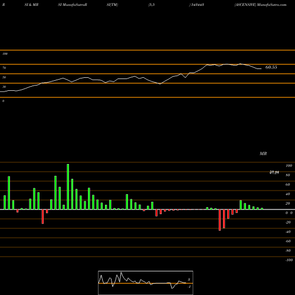Click the 'SI(TM)' header label
The height and width of the screenshot is (295, 295).
click(x=112, y=5)
